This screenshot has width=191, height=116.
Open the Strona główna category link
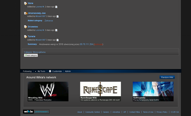coord(39,52)
